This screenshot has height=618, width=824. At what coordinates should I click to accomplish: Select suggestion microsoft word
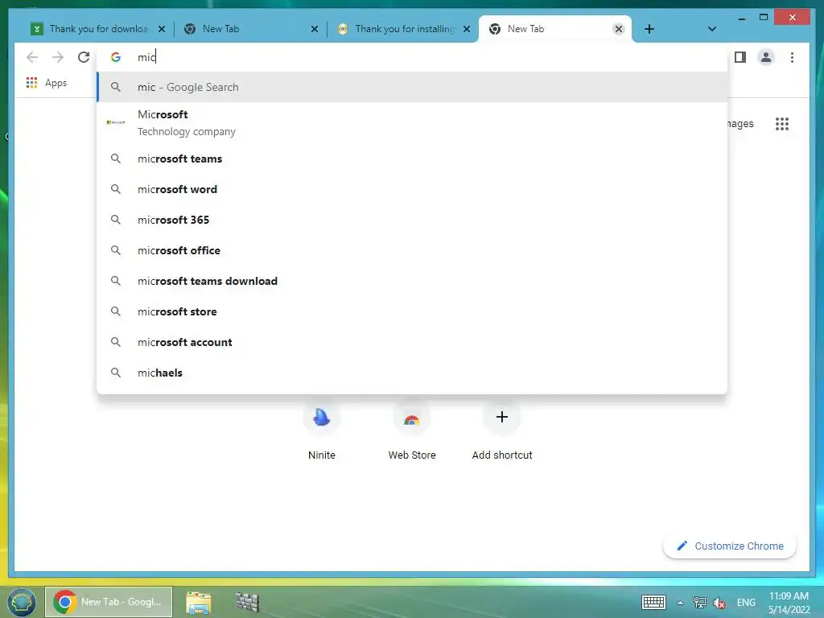[412, 189]
